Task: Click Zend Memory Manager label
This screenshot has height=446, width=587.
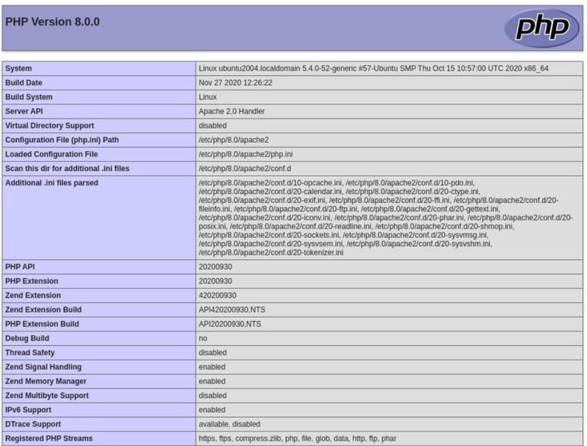Action: 46,381
